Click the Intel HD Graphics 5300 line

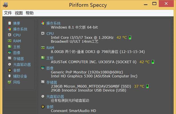(94, 76)
